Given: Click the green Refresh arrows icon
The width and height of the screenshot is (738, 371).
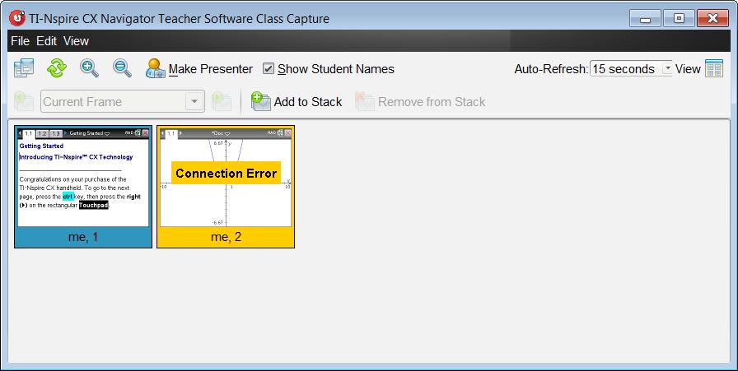Looking at the screenshot, I should click(57, 68).
